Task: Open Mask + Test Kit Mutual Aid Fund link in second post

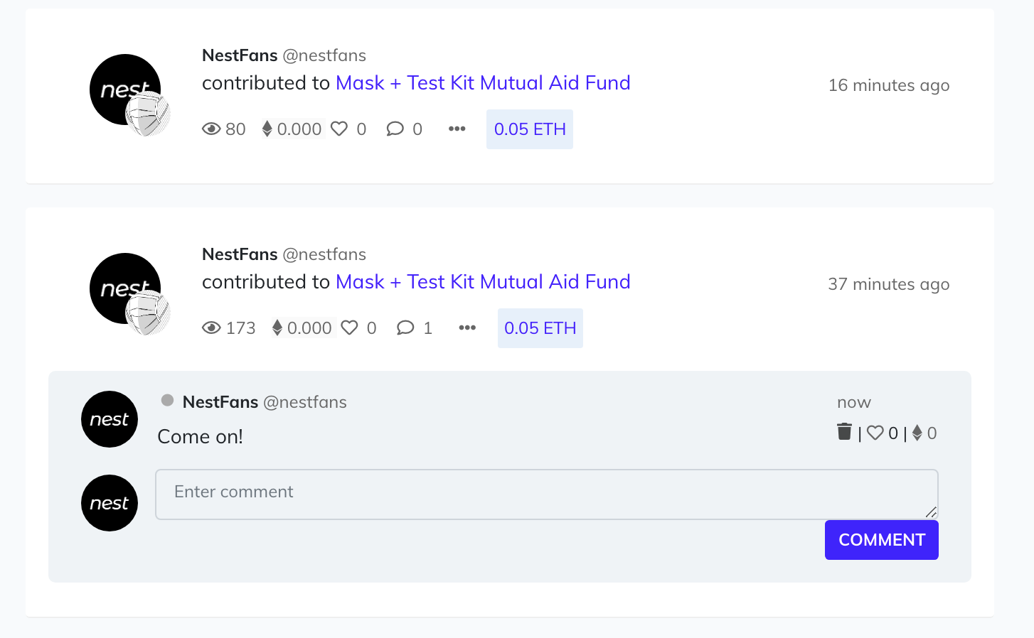Action: 483,282
